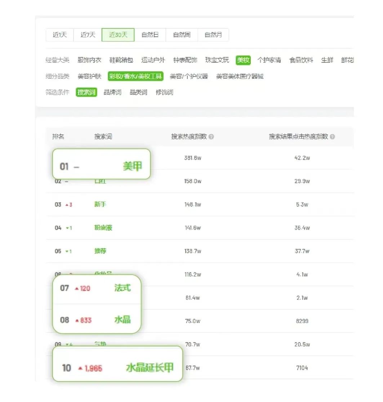Image resolution: width=383 pixels, height=402 pixels.
Task: Filter by 品牌词
Action: [112, 92]
